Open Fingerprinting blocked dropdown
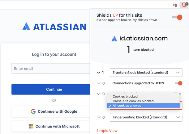This screenshot has width=189, height=134. click(x=146, y=117)
